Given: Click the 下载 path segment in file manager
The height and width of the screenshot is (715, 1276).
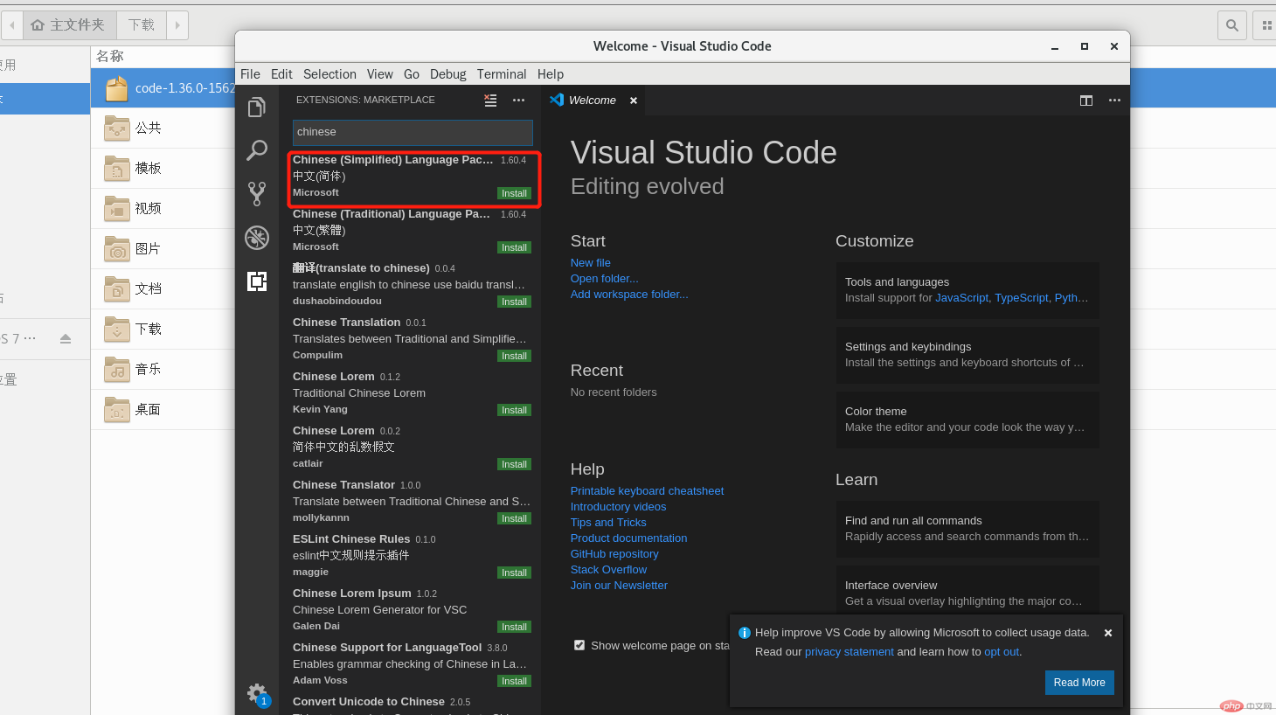Looking at the screenshot, I should pos(141,25).
